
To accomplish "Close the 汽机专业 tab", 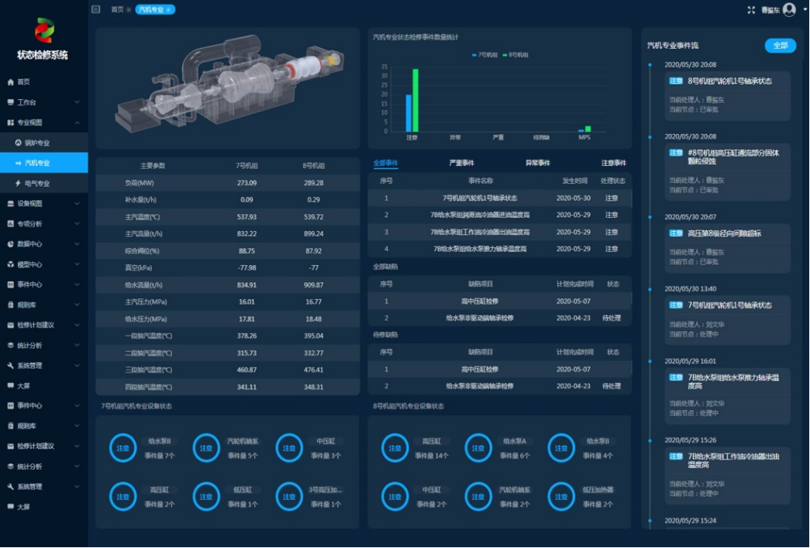I will point(169,9).
